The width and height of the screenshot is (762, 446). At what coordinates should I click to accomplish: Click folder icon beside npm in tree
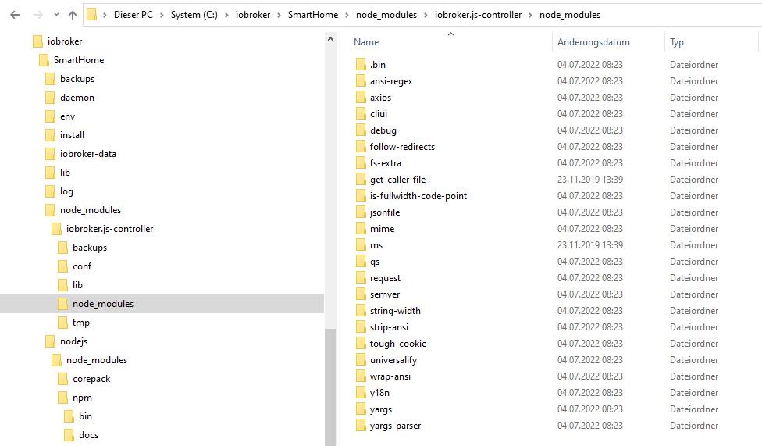point(63,398)
